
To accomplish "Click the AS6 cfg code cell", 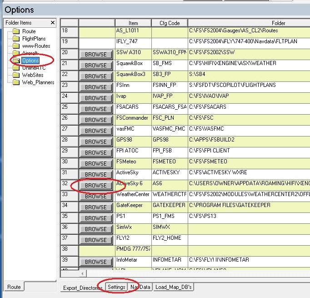I will click(x=170, y=185).
